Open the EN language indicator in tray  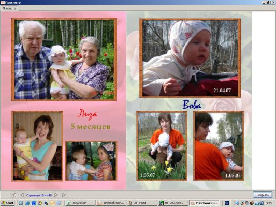coord(227,203)
